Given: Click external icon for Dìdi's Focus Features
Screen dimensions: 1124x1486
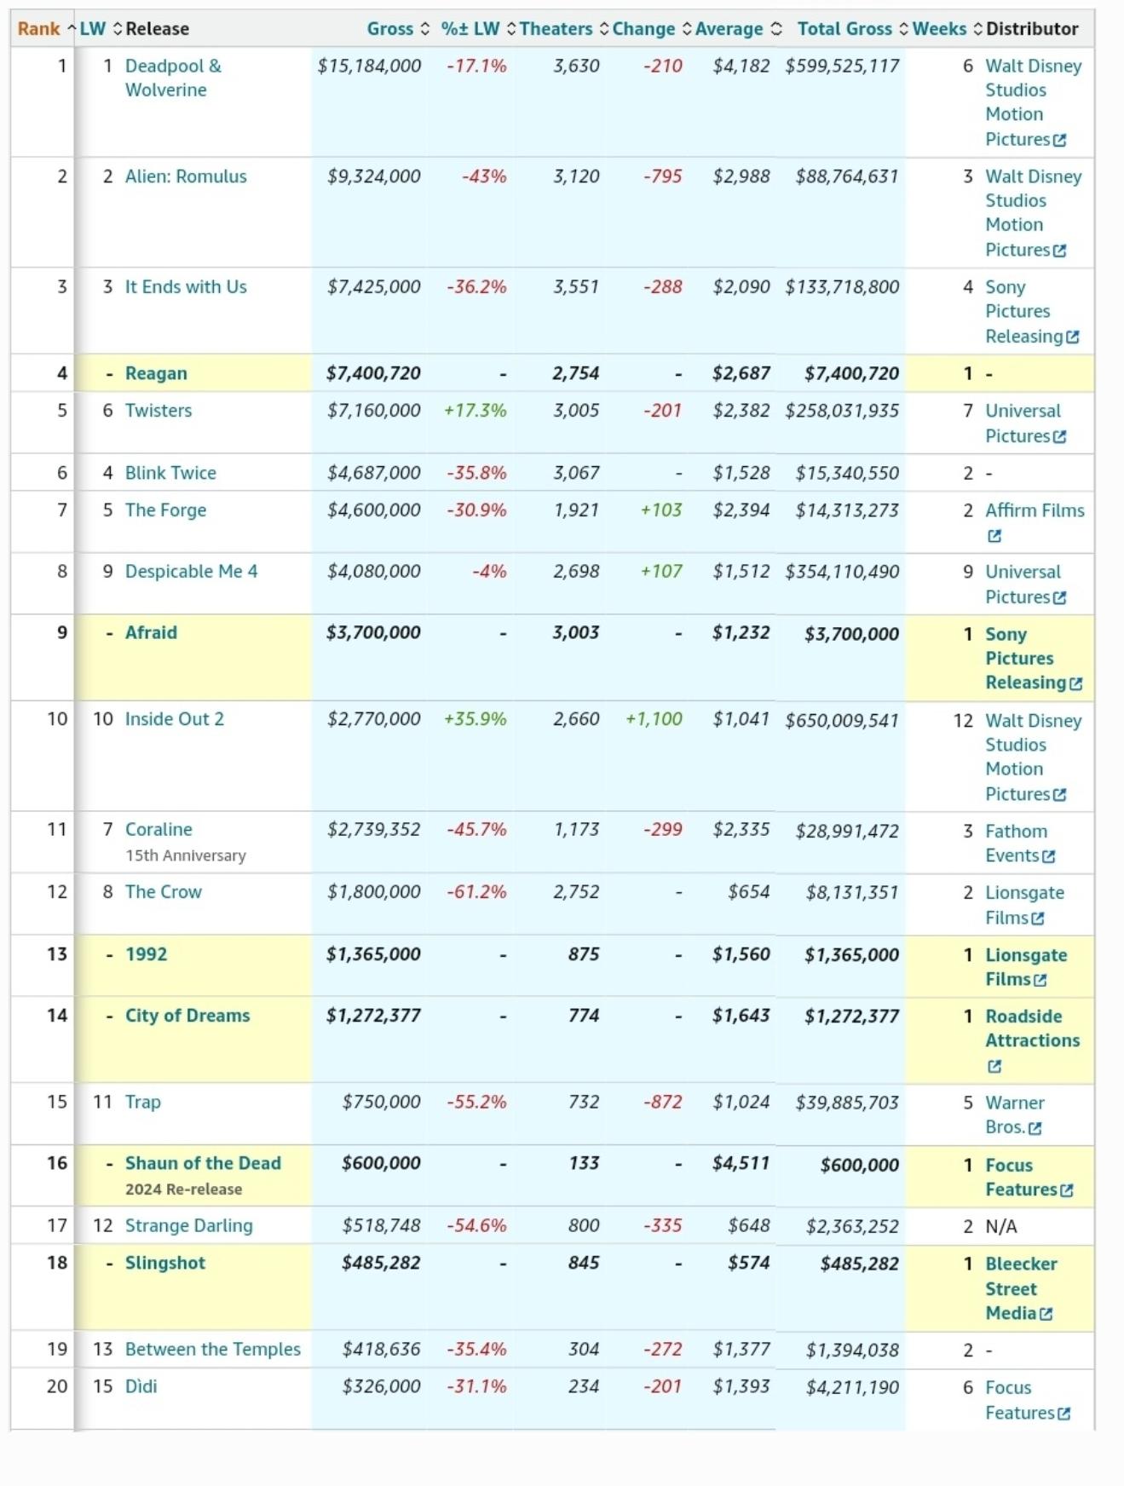Looking at the screenshot, I should click(x=1063, y=1414).
